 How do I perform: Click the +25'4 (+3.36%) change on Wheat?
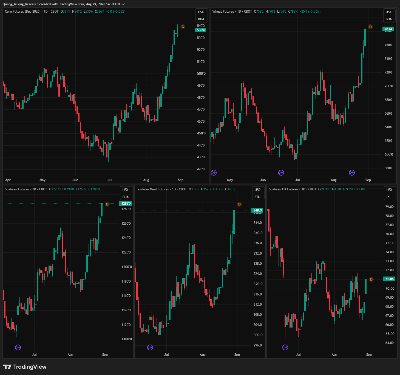click(310, 12)
